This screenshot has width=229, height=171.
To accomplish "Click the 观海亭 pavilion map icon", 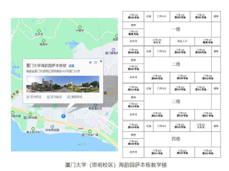I will click(43, 41).
